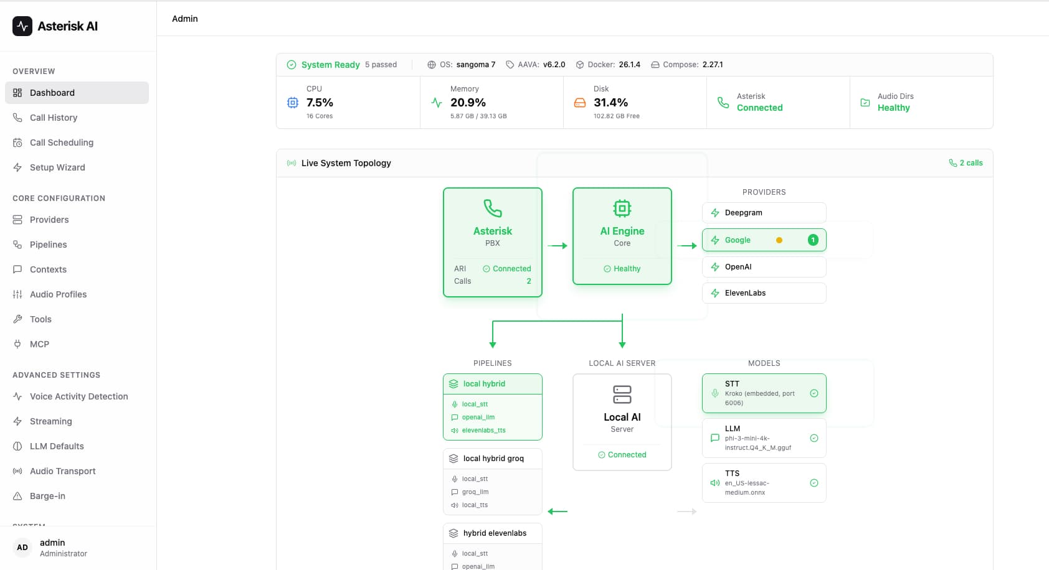This screenshot has width=1049, height=570.
Task: Click the STT microphone icon
Action: pos(715,393)
